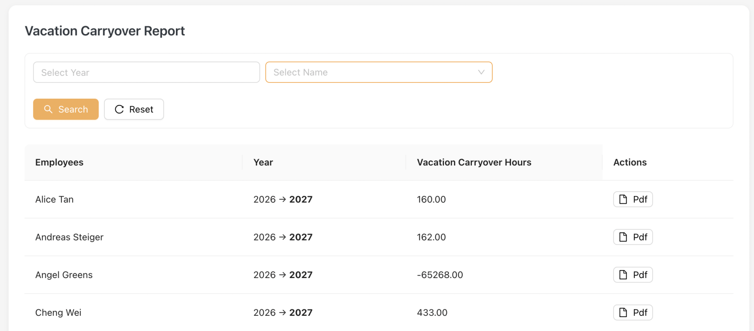Click the circular arrow Reset icon

119,109
